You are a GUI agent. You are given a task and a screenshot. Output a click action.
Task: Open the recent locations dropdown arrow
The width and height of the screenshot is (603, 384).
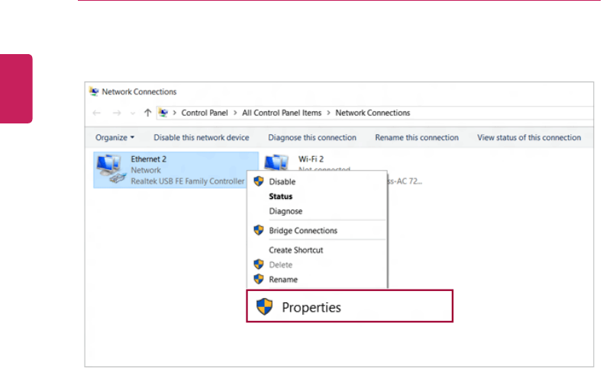click(x=133, y=114)
